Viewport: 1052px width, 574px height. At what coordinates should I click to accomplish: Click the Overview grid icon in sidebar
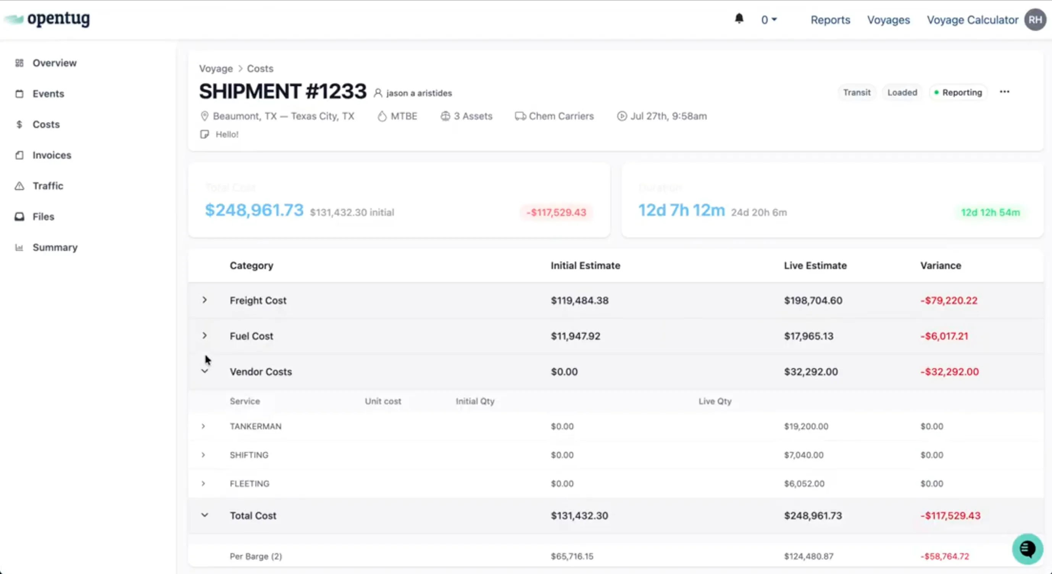click(x=19, y=63)
